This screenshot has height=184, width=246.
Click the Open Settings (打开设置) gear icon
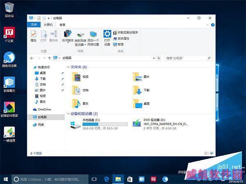coord(107,38)
